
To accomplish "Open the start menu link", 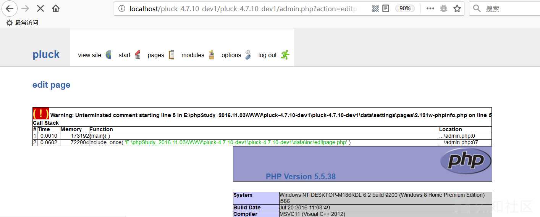I will point(124,55).
